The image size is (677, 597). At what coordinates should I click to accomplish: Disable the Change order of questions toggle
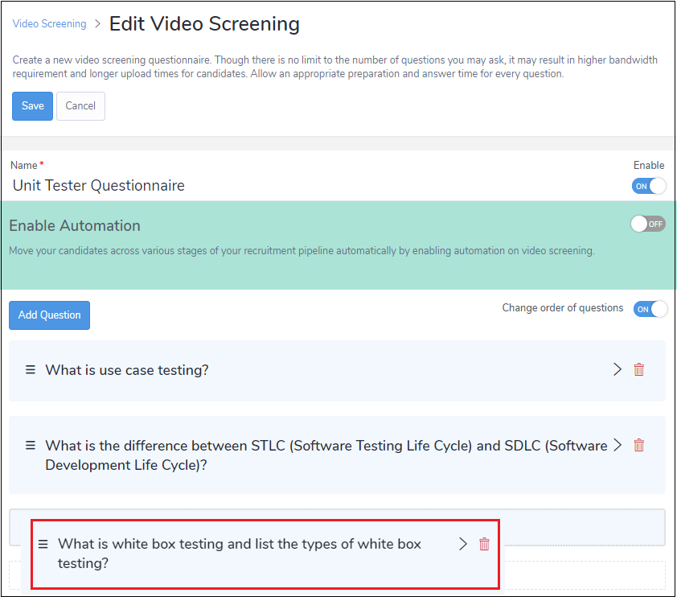(650, 309)
